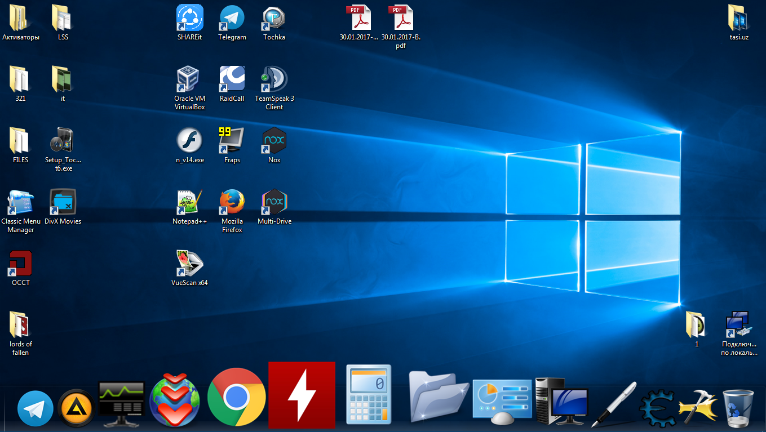766x432 pixels.
Task: Open the globe download manager dock icon
Action: pos(175,400)
